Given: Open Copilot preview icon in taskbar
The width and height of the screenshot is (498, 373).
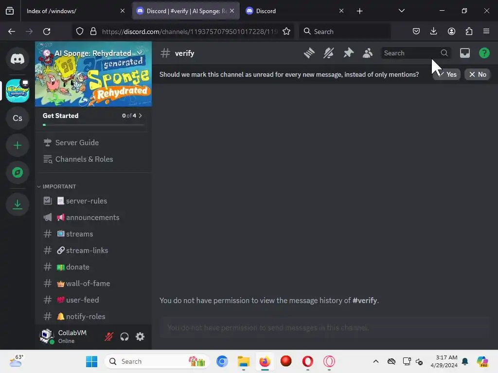Looking at the screenshot, I should pos(482,361).
